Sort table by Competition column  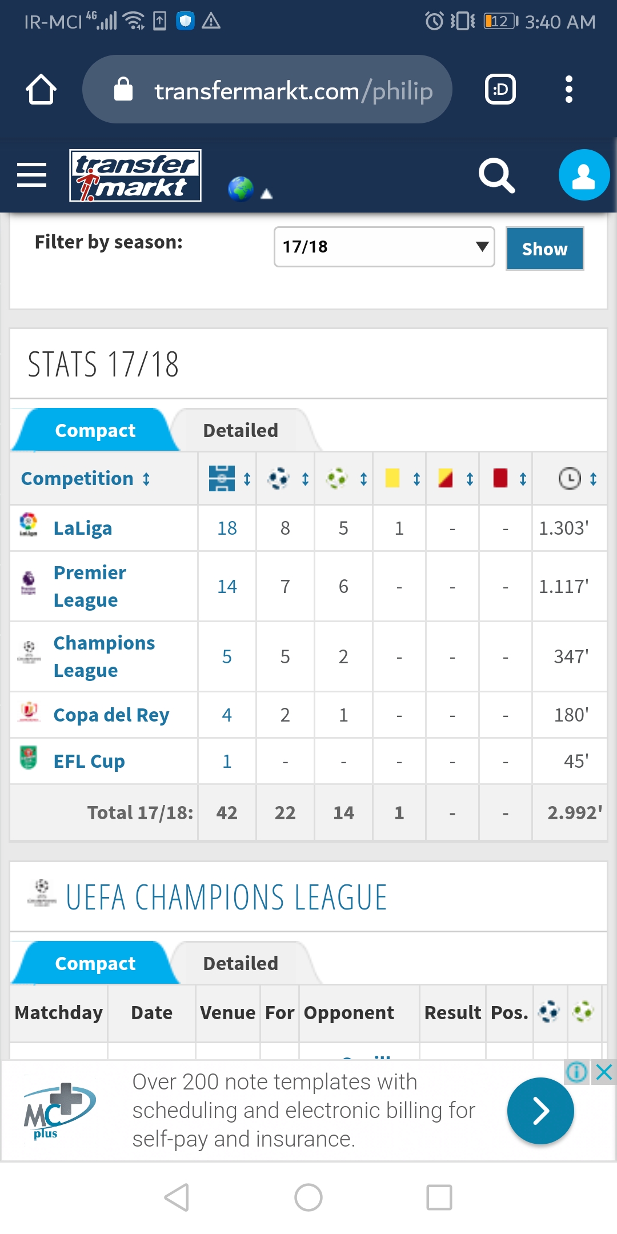point(86,478)
